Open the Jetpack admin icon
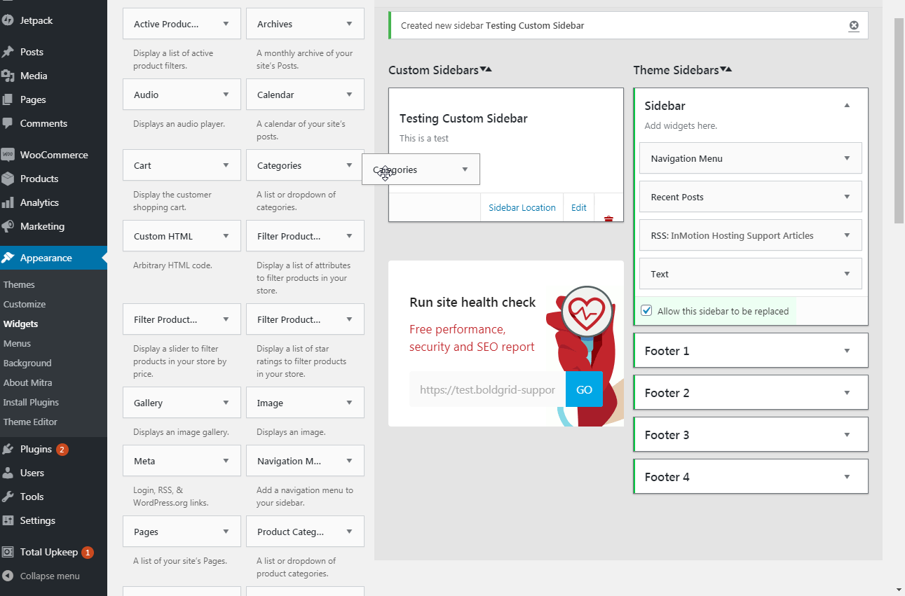 click(x=12, y=20)
